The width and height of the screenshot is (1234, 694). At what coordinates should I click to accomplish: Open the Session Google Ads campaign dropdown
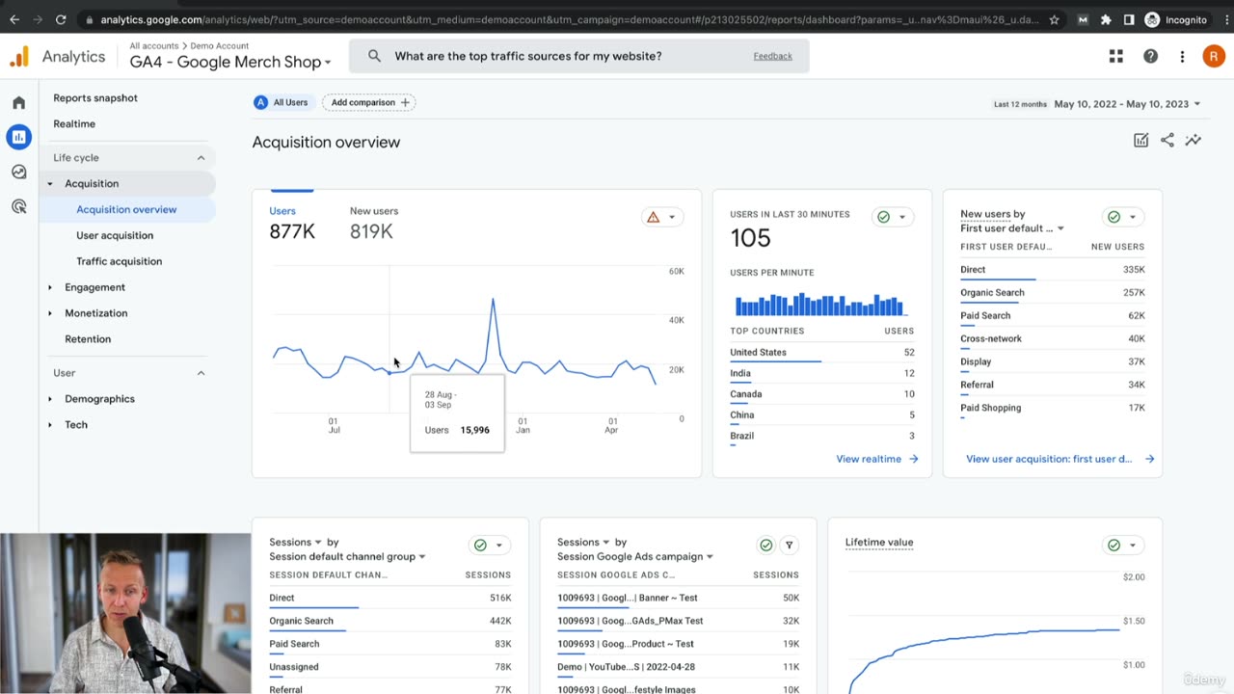point(635,556)
